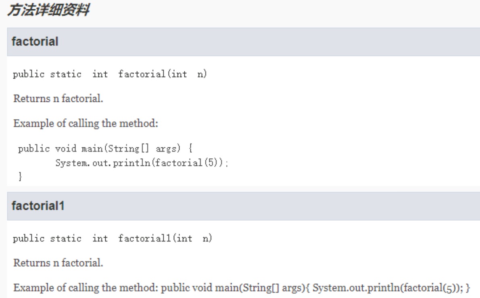Click parameter 'n)' in the factorial signature
Viewport: 480px width, 298px height.
coord(202,74)
